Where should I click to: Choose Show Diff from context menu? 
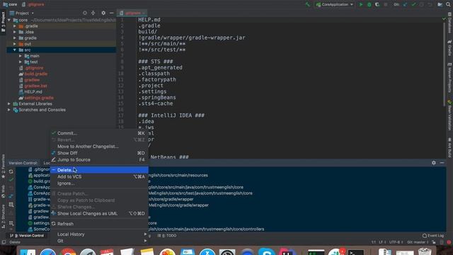tap(99, 153)
